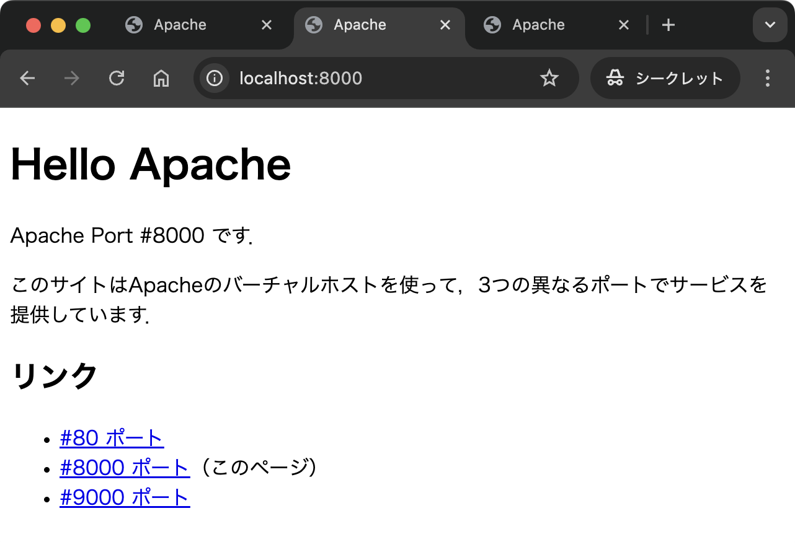This screenshot has height=555, width=795.
Task: Open the #8000 ポート link
Action: tap(124, 468)
